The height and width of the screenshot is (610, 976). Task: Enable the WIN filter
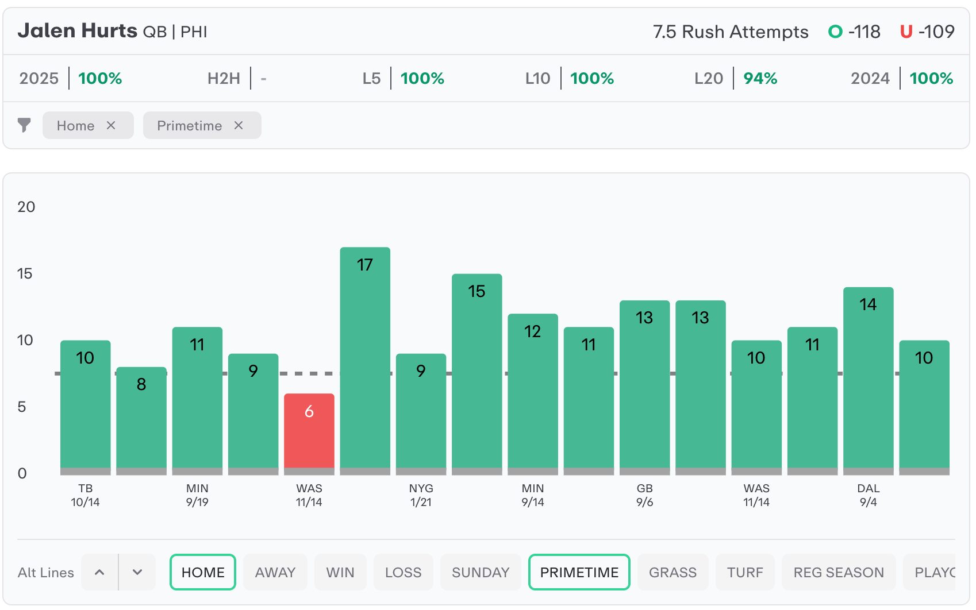pyautogui.click(x=340, y=572)
